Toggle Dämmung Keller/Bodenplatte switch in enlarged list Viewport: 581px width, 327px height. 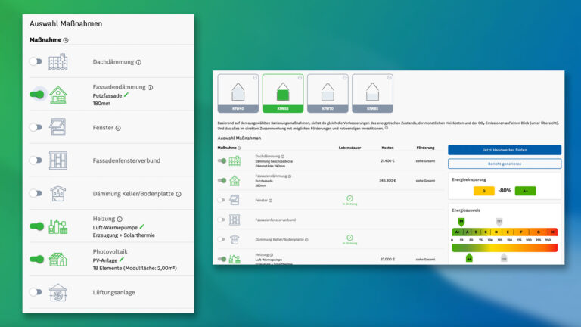click(36, 193)
